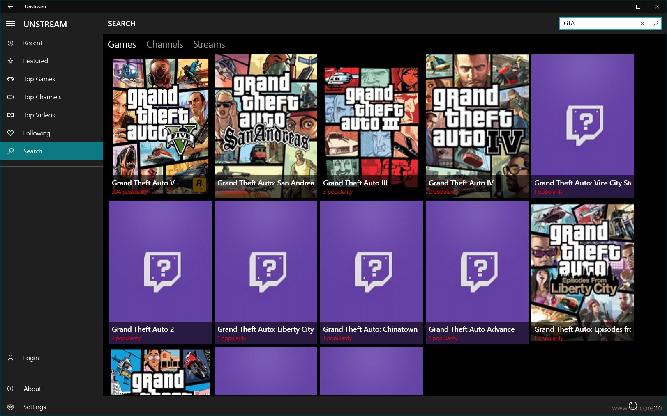Click the back arrow in title bar

click(x=10, y=7)
